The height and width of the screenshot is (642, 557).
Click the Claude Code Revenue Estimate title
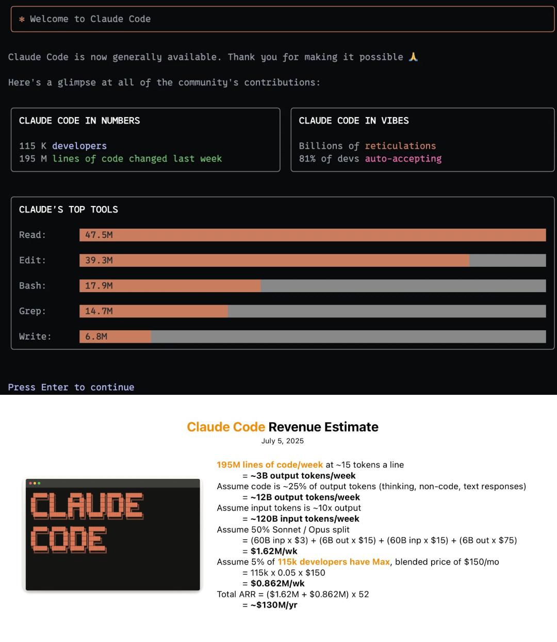282,427
